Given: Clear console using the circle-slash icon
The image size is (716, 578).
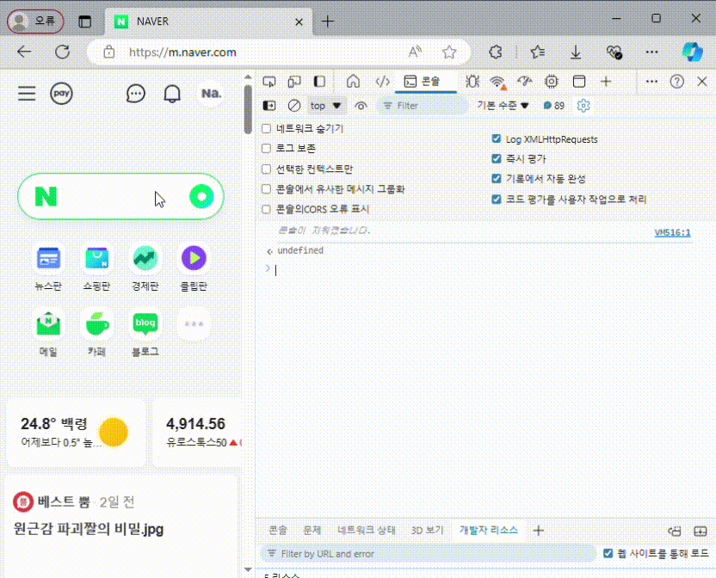Looking at the screenshot, I should click(x=294, y=106).
